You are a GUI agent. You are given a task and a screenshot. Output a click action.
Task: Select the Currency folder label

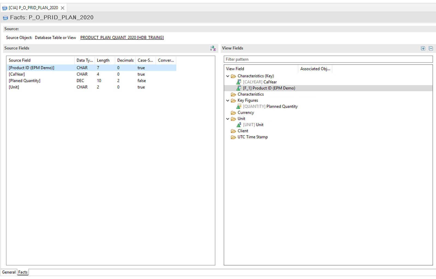(x=246, y=113)
